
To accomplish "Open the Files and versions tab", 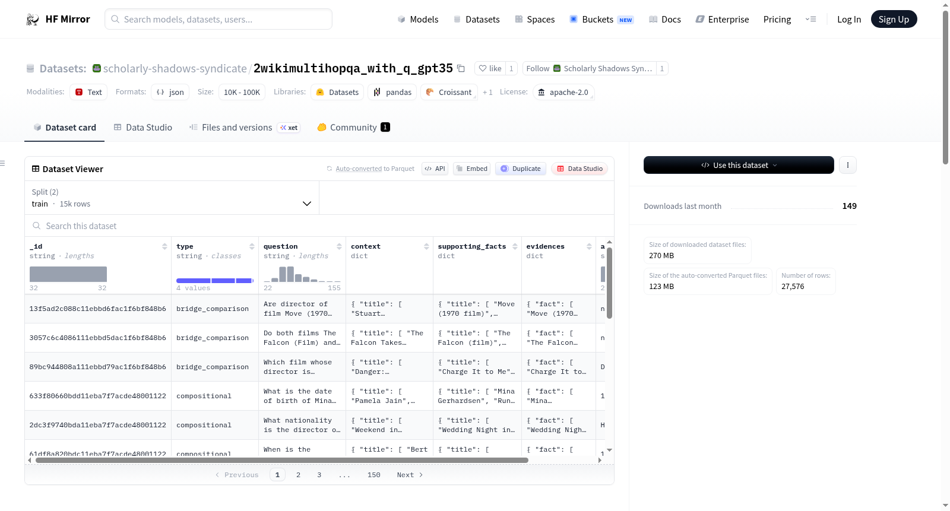I will [x=245, y=127].
